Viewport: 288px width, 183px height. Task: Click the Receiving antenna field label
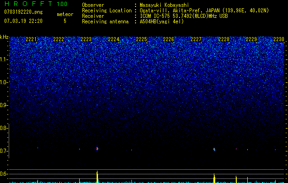pyautogui.click(x=105, y=22)
